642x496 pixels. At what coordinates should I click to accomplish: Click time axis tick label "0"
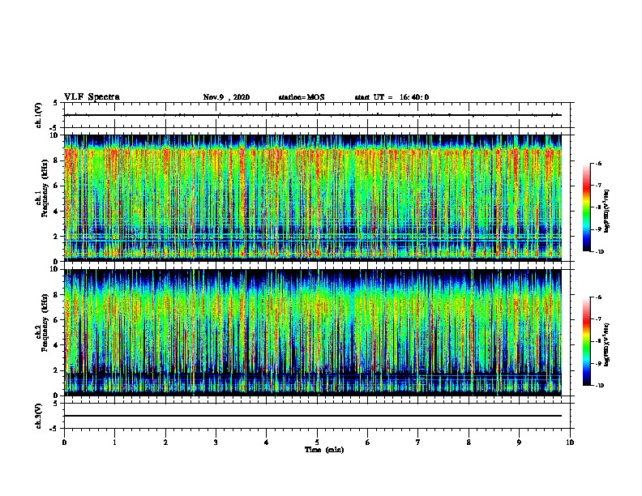(x=64, y=443)
